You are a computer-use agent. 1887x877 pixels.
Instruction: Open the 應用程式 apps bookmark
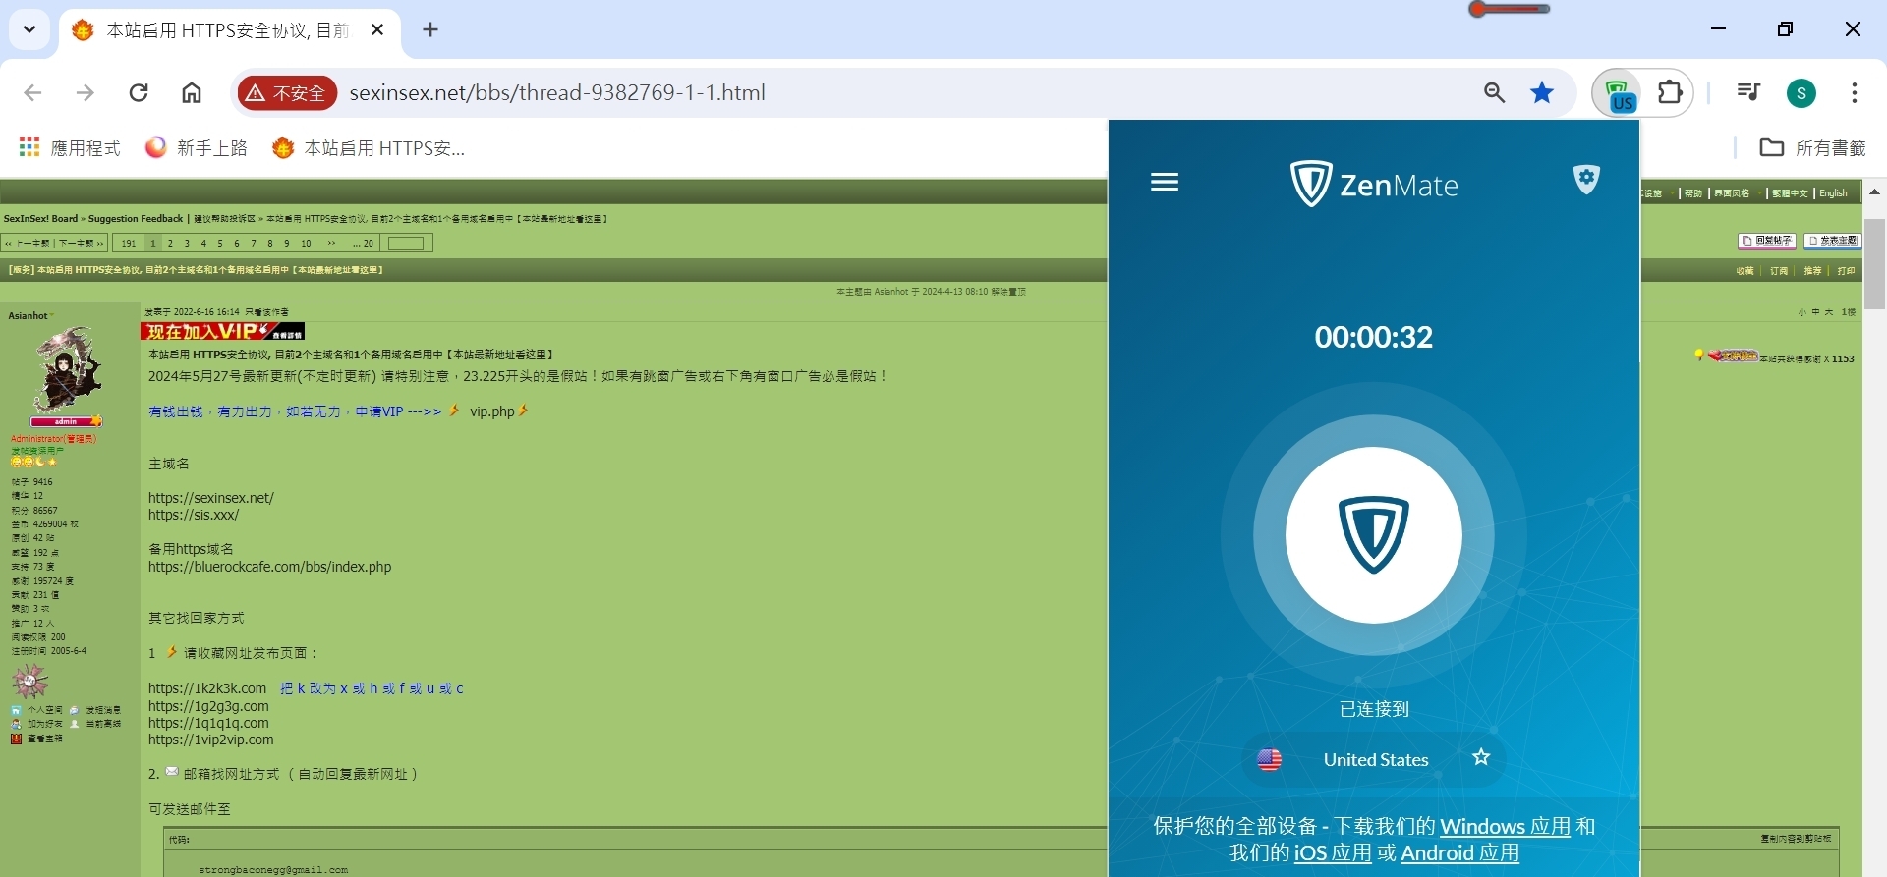tap(70, 147)
